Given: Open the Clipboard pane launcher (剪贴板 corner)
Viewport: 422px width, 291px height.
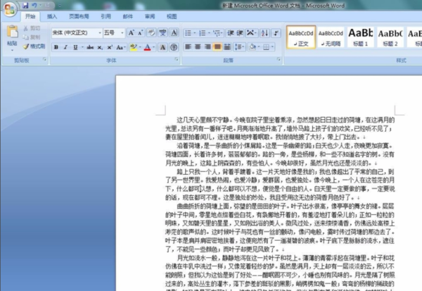Looking at the screenshot, I should (45, 59).
